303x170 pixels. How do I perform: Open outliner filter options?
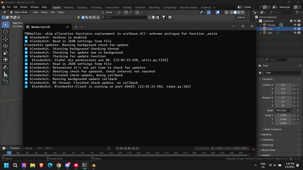298,12
